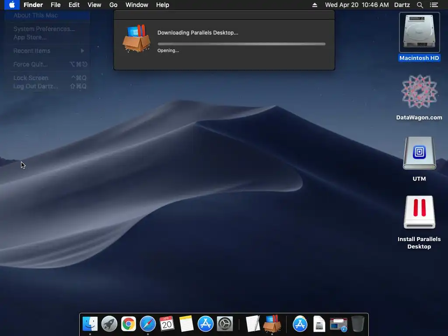The width and height of the screenshot is (448, 336).
Task: Choose System Preferences... in Apple menu
Action: coord(47,29)
